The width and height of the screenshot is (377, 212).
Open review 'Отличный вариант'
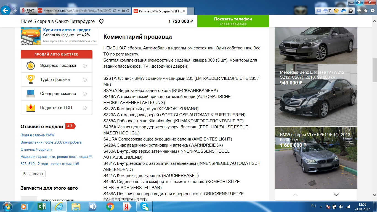pos(36,150)
